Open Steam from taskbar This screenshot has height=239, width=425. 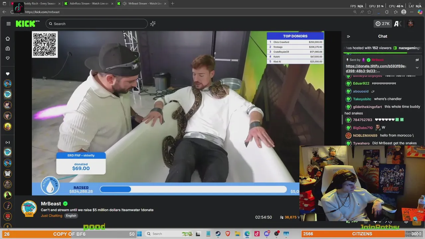218,234
